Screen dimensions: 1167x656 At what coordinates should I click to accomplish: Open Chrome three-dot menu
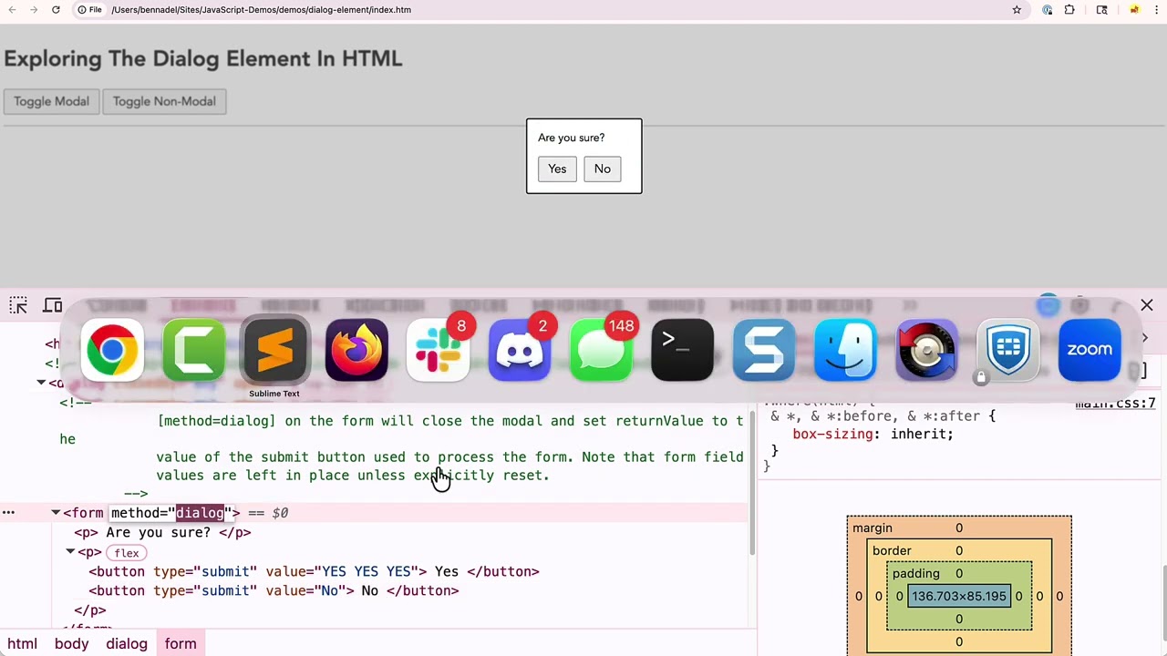pos(1155,9)
